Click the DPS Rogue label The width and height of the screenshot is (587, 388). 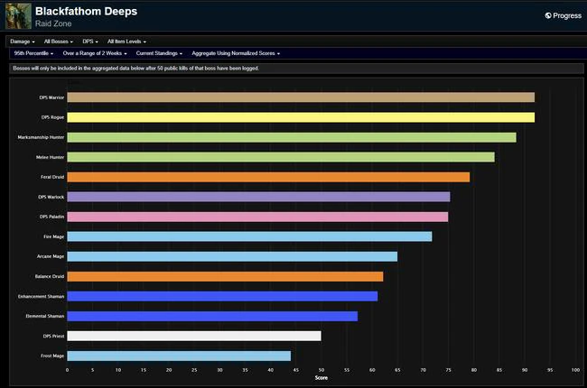coord(52,117)
